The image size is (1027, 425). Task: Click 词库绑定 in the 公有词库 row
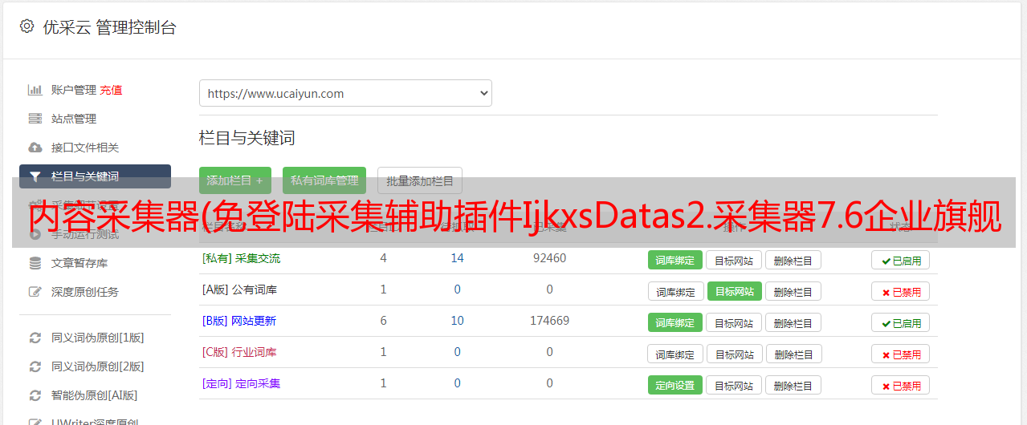pyautogui.click(x=676, y=291)
